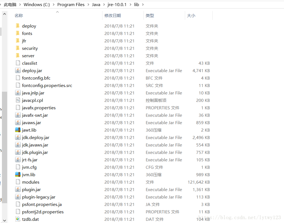Sort by 修改日期 column header
This screenshot has width=284, height=223.
(x=113, y=16)
